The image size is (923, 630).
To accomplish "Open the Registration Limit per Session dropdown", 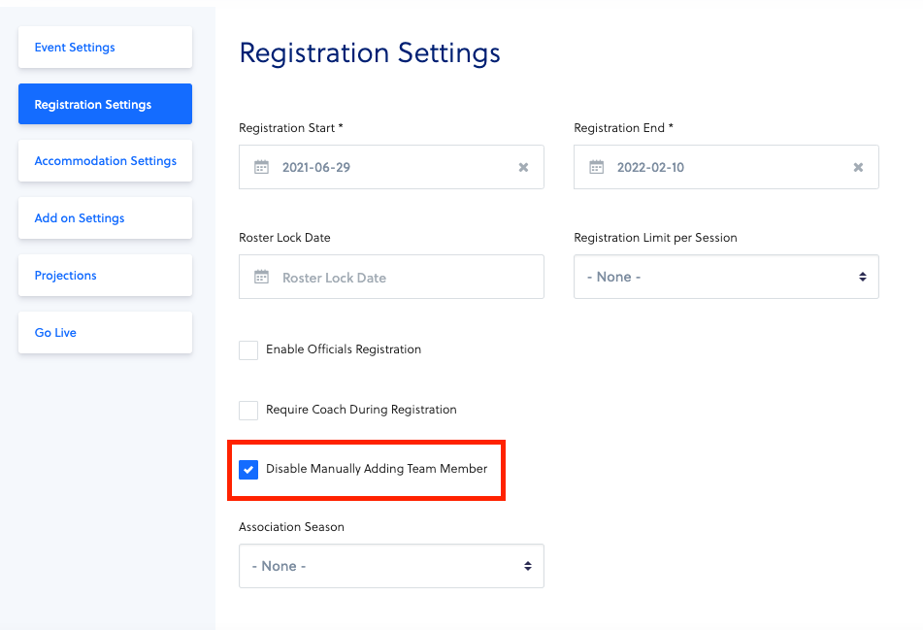I will [x=726, y=277].
